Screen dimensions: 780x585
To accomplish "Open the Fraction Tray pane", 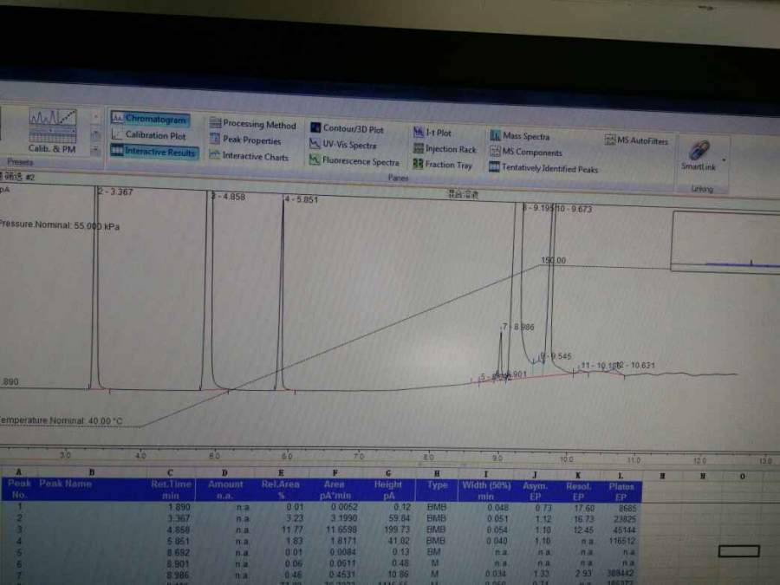I will (442, 164).
